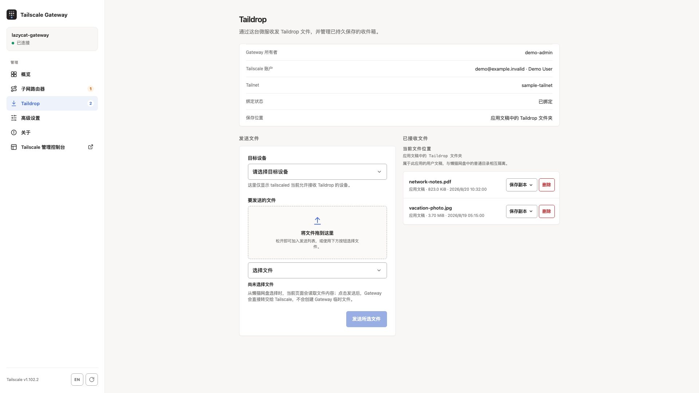Expand the 请选择目标设备 dropdown
This screenshot has width=699, height=393.
tap(317, 172)
